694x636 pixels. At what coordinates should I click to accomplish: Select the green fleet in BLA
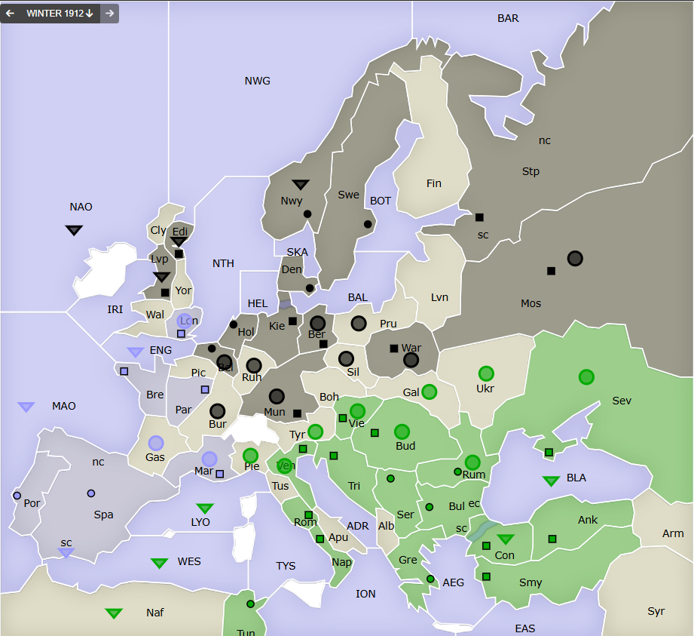[x=551, y=481]
